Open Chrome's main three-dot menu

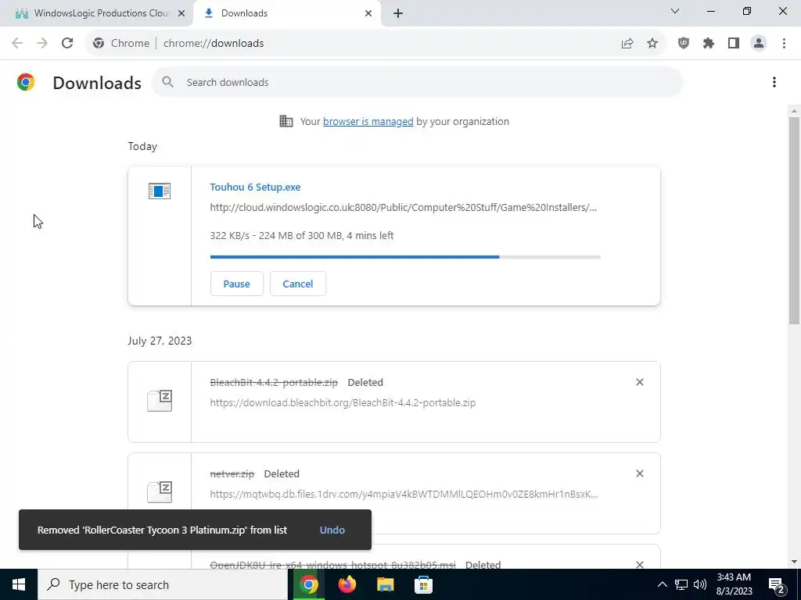[x=784, y=44]
